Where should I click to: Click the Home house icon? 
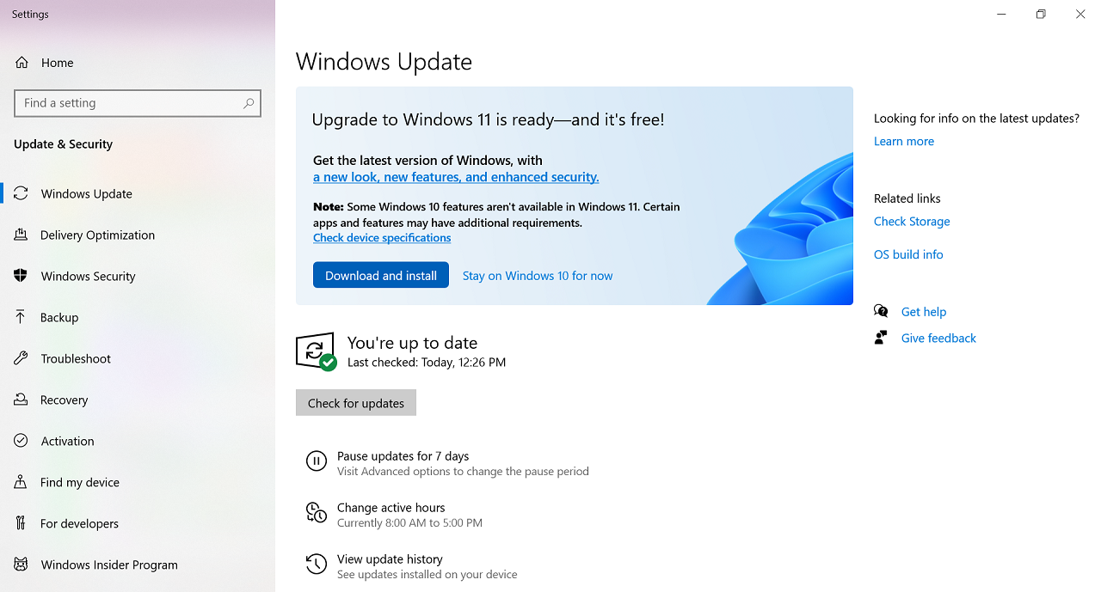pyautogui.click(x=22, y=63)
